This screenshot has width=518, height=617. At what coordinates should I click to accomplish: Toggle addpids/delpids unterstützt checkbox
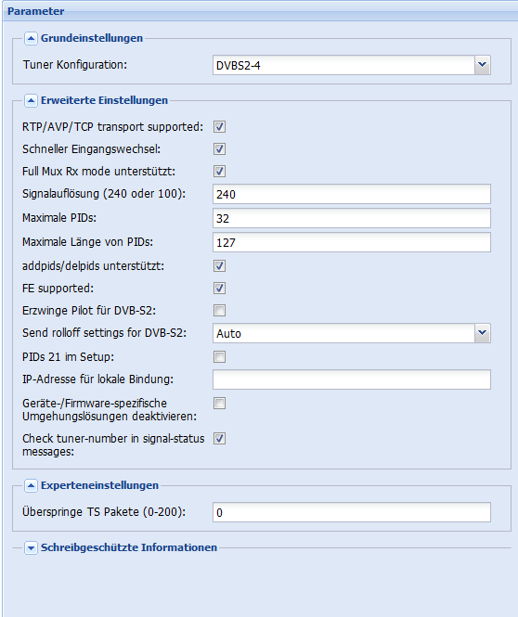coord(220,266)
